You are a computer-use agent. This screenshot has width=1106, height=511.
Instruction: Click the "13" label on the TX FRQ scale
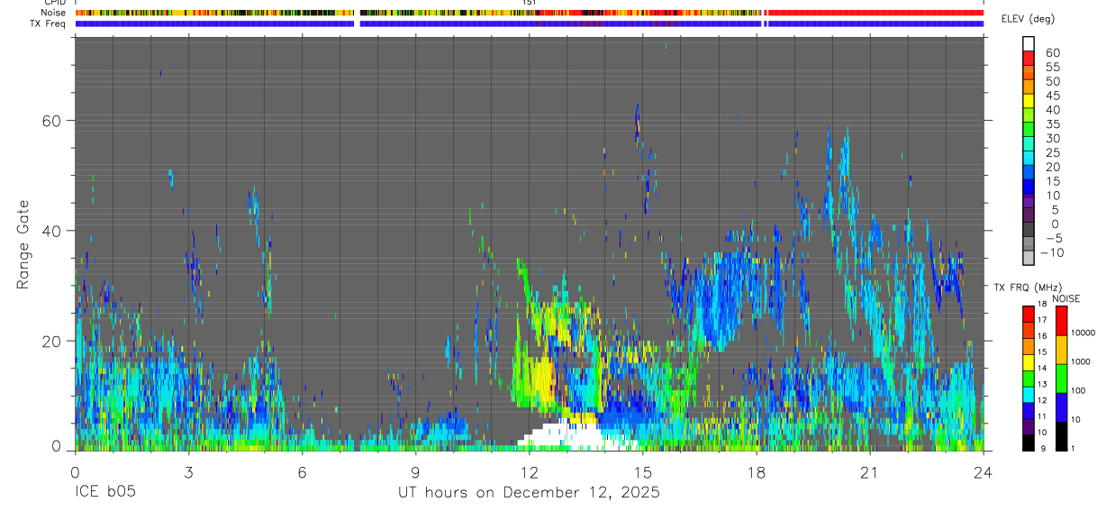pyautogui.click(x=1041, y=384)
